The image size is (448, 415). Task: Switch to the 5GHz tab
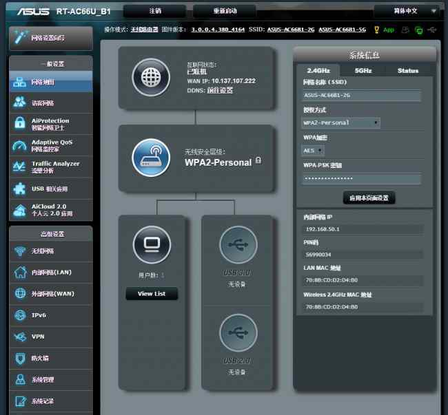(363, 70)
